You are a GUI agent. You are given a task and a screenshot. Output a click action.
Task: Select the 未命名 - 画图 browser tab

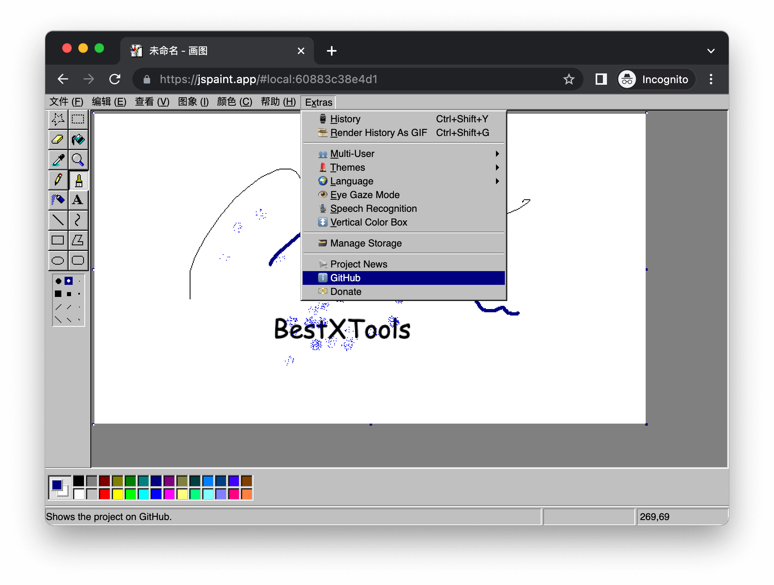pos(217,51)
